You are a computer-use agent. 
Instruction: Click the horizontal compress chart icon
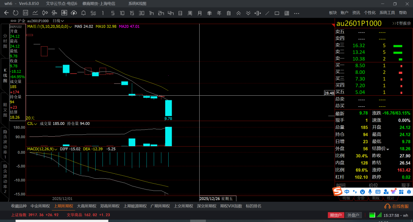[258, 13]
